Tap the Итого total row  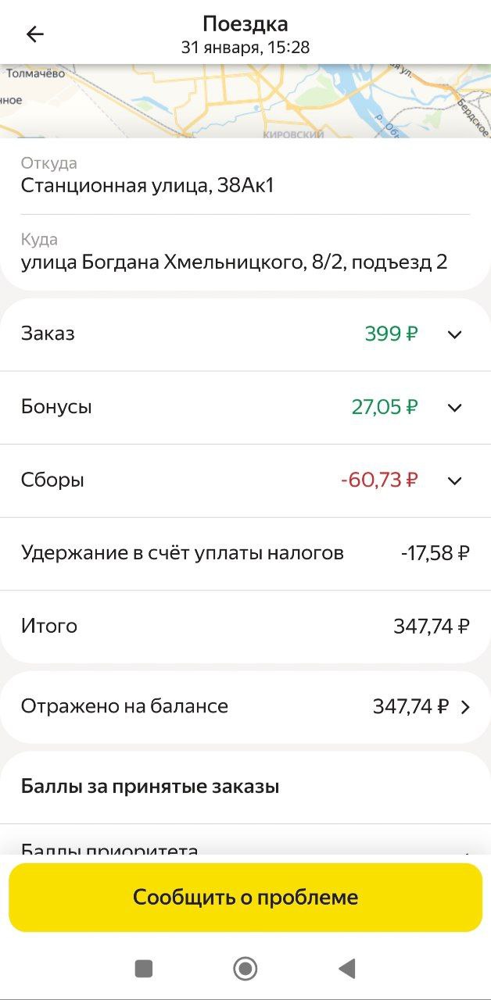[x=245, y=627]
